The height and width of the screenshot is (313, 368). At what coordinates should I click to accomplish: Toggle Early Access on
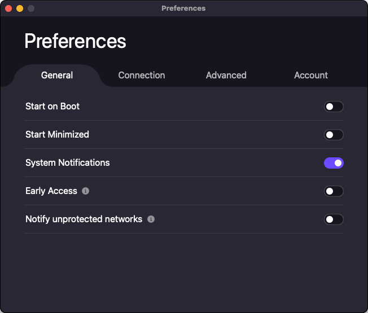tap(334, 191)
